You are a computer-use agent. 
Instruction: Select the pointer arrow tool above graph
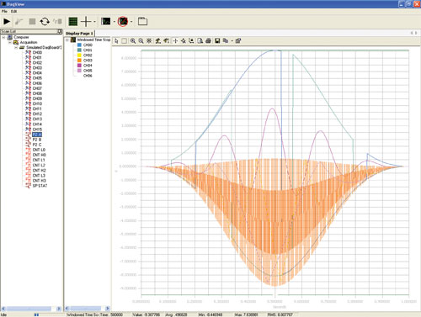click(x=116, y=41)
